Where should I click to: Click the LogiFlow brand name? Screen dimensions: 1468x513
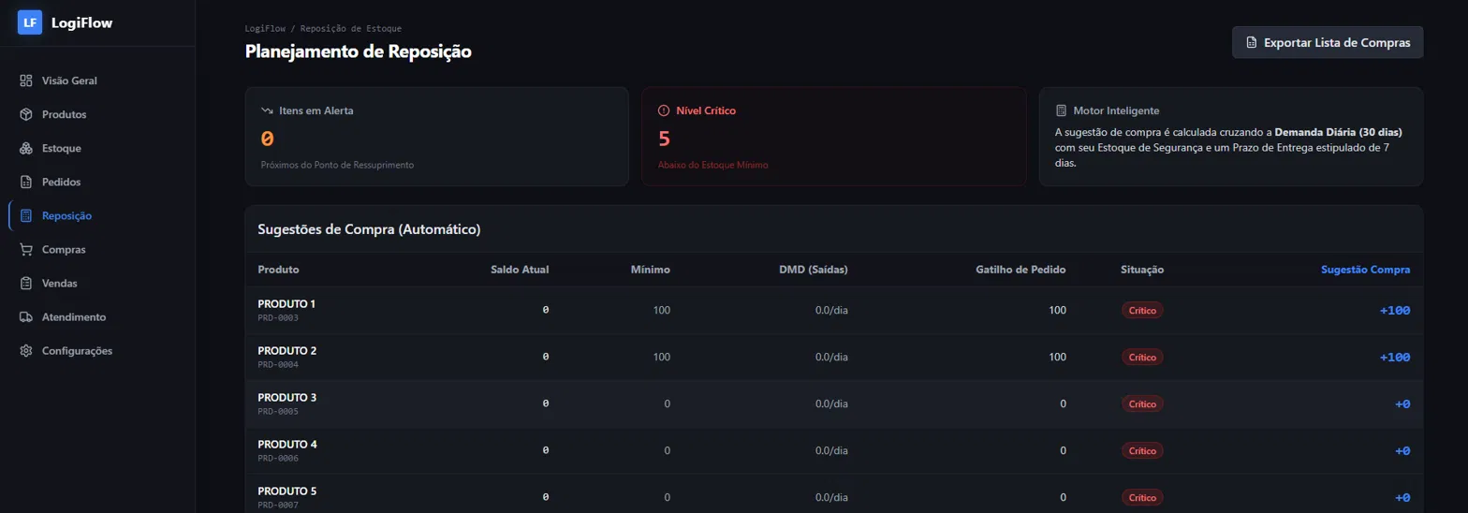[x=82, y=23]
